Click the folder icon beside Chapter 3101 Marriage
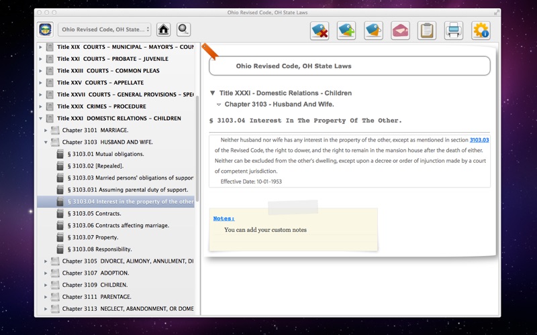Image resolution: width=537 pixels, height=335 pixels. point(55,130)
